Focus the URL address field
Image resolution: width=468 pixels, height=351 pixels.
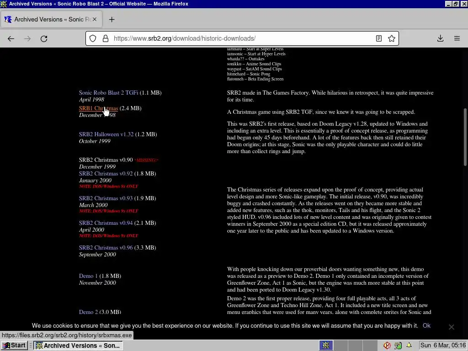coord(242,38)
